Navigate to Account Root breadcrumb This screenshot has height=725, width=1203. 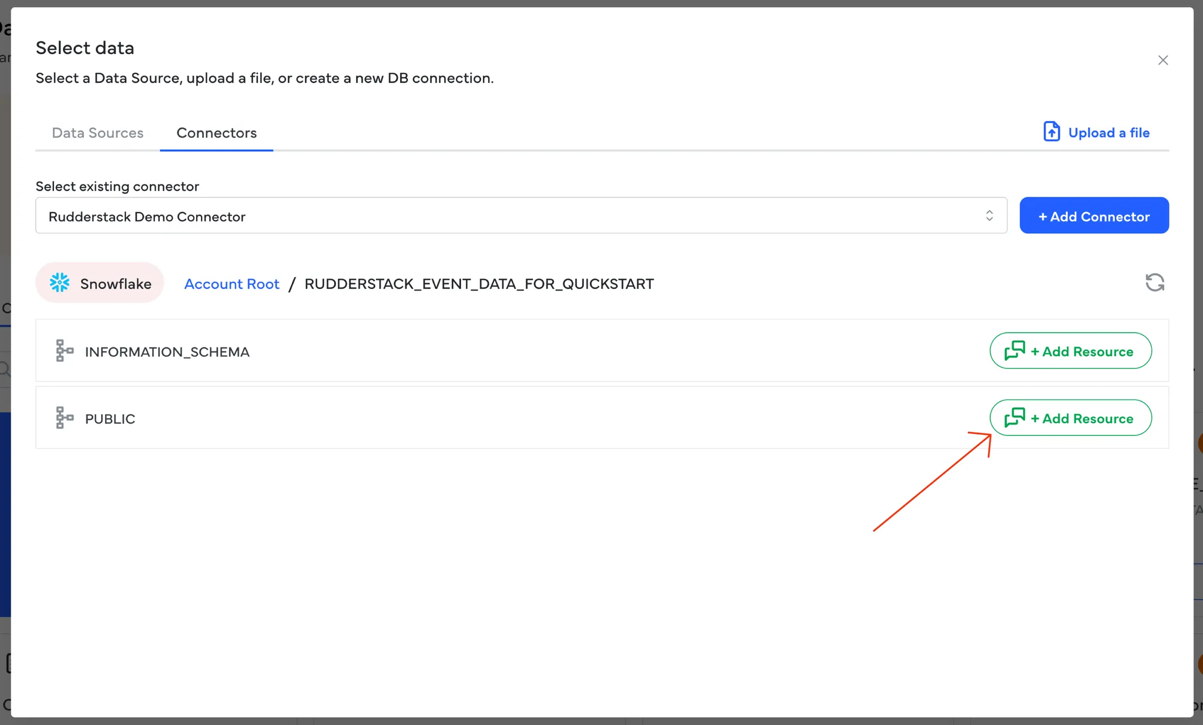pos(231,284)
